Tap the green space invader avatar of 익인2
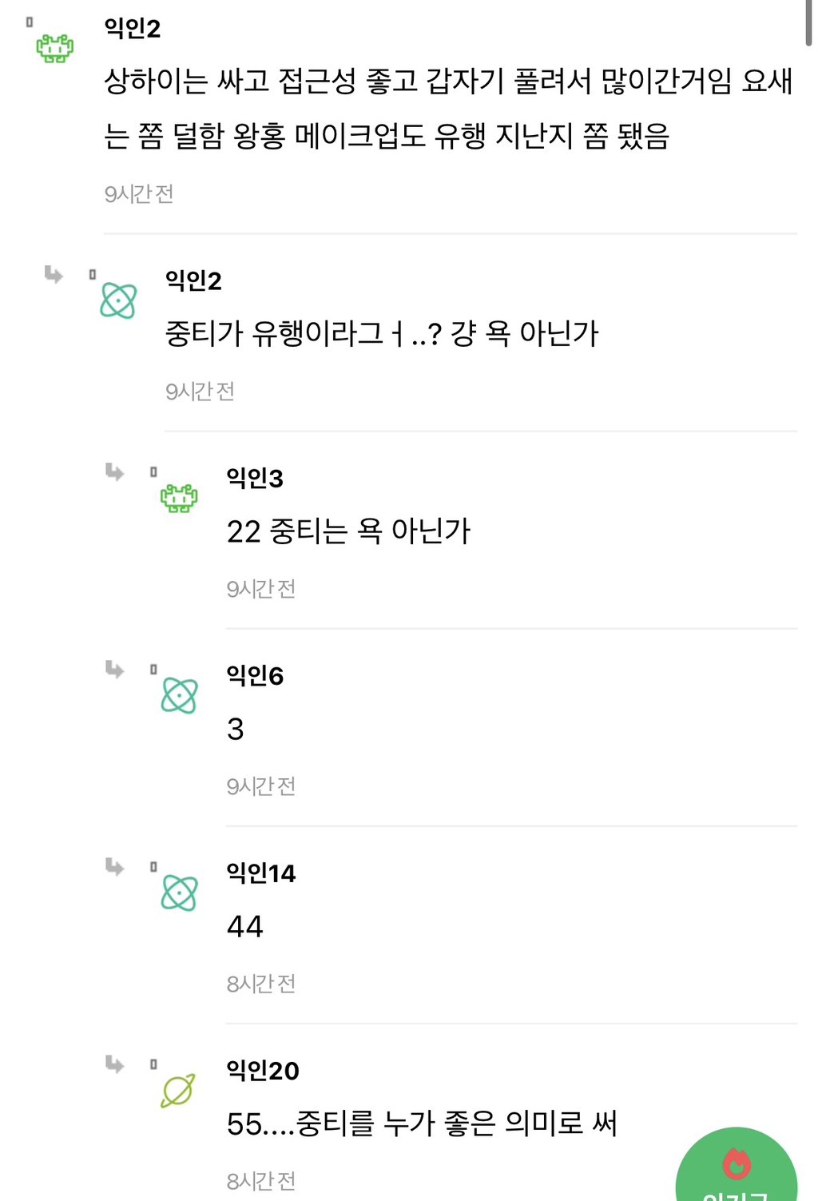The width and height of the screenshot is (818, 1201). (x=54, y=48)
